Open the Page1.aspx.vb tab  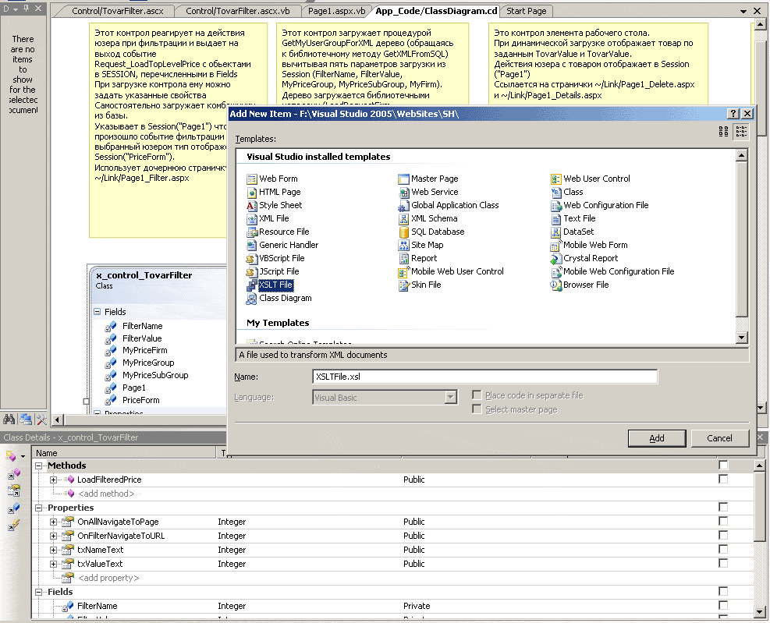(x=336, y=11)
